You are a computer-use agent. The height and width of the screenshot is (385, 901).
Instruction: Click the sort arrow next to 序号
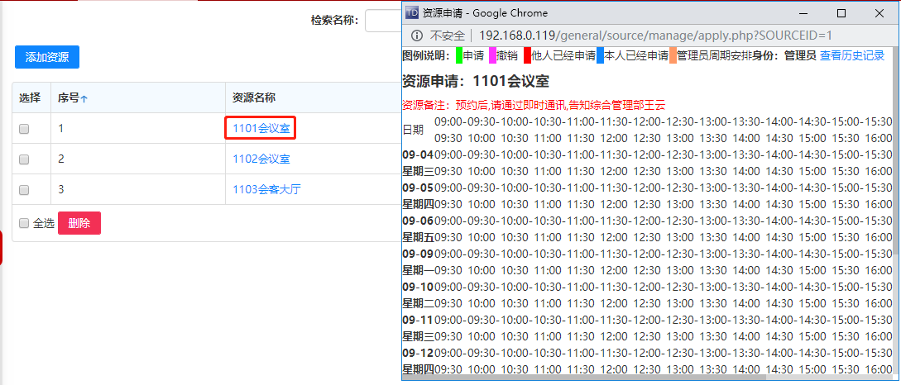[84, 98]
